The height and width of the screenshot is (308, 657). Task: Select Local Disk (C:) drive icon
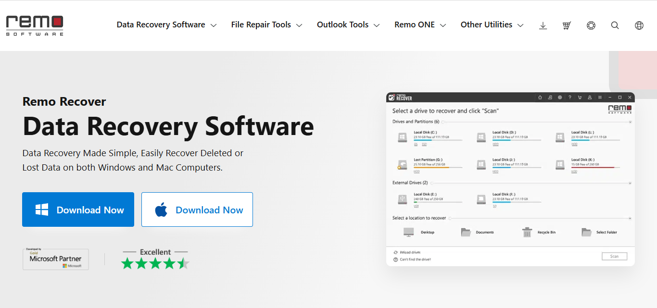pos(403,138)
